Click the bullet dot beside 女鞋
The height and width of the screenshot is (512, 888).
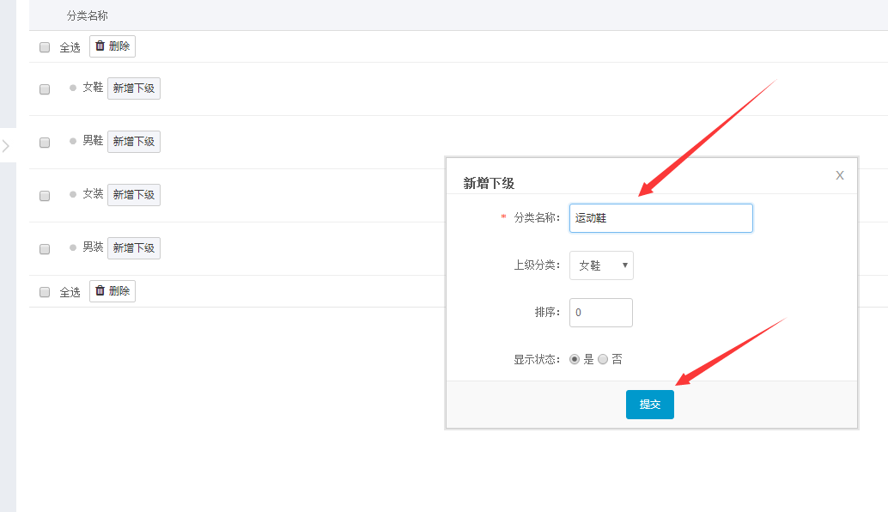click(x=72, y=88)
